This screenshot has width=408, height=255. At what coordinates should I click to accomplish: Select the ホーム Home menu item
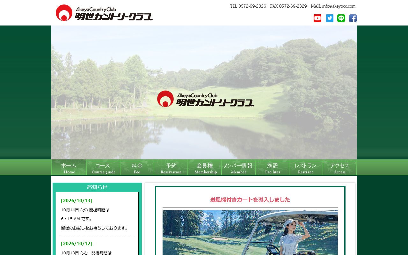click(x=69, y=167)
